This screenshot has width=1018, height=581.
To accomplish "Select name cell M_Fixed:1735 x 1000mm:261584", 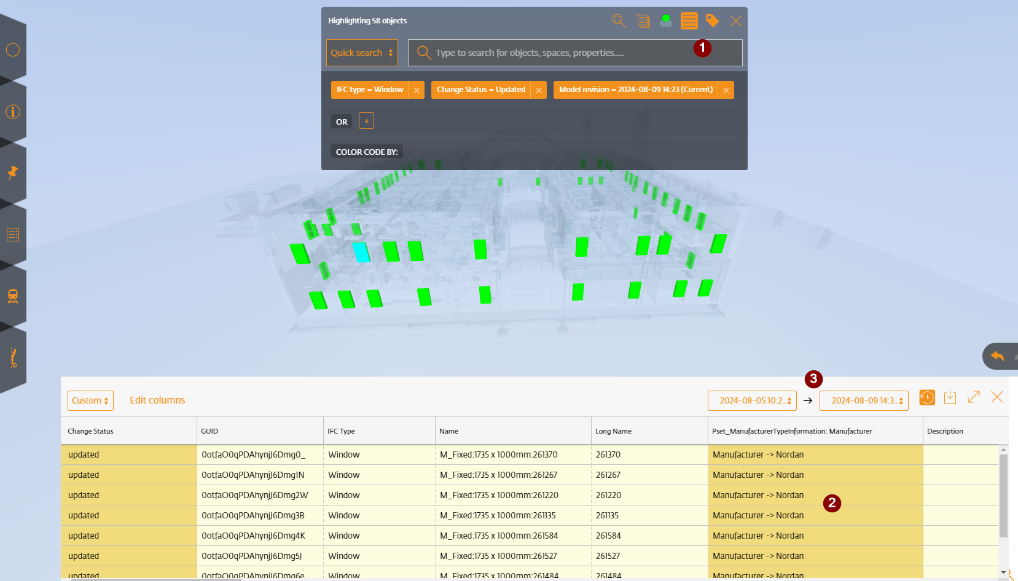I will coord(513,536).
